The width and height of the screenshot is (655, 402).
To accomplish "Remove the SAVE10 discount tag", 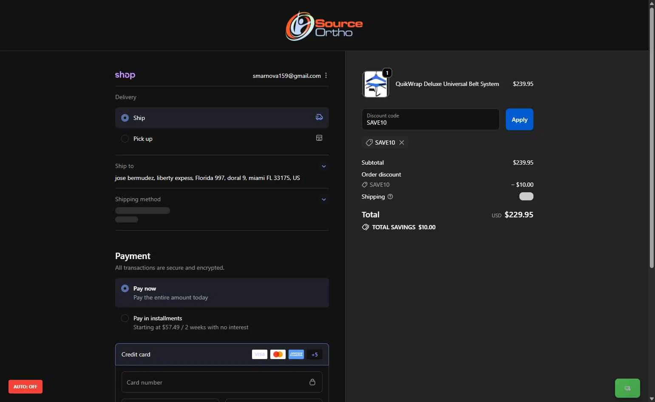I will point(402,143).
